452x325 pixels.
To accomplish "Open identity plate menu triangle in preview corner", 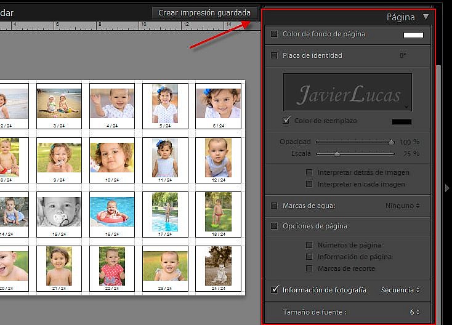I will point(406,108).
